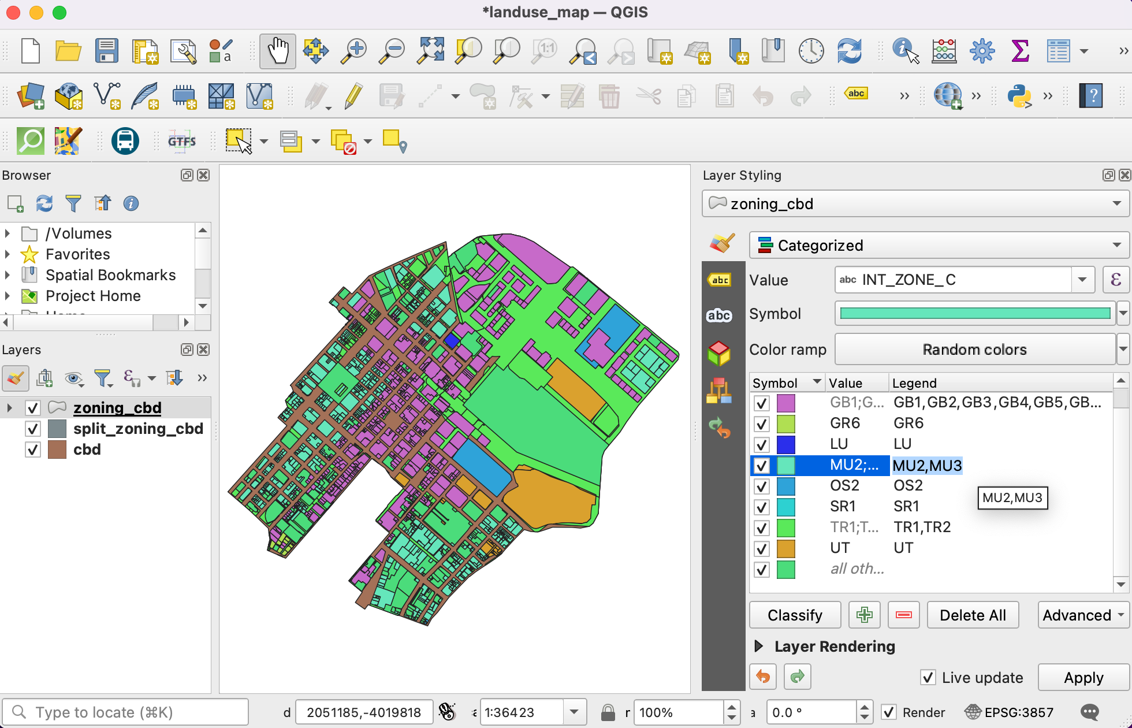Click the Zoom Full extent icon
Screen dimensions: 1132x728
pos(431,51)
